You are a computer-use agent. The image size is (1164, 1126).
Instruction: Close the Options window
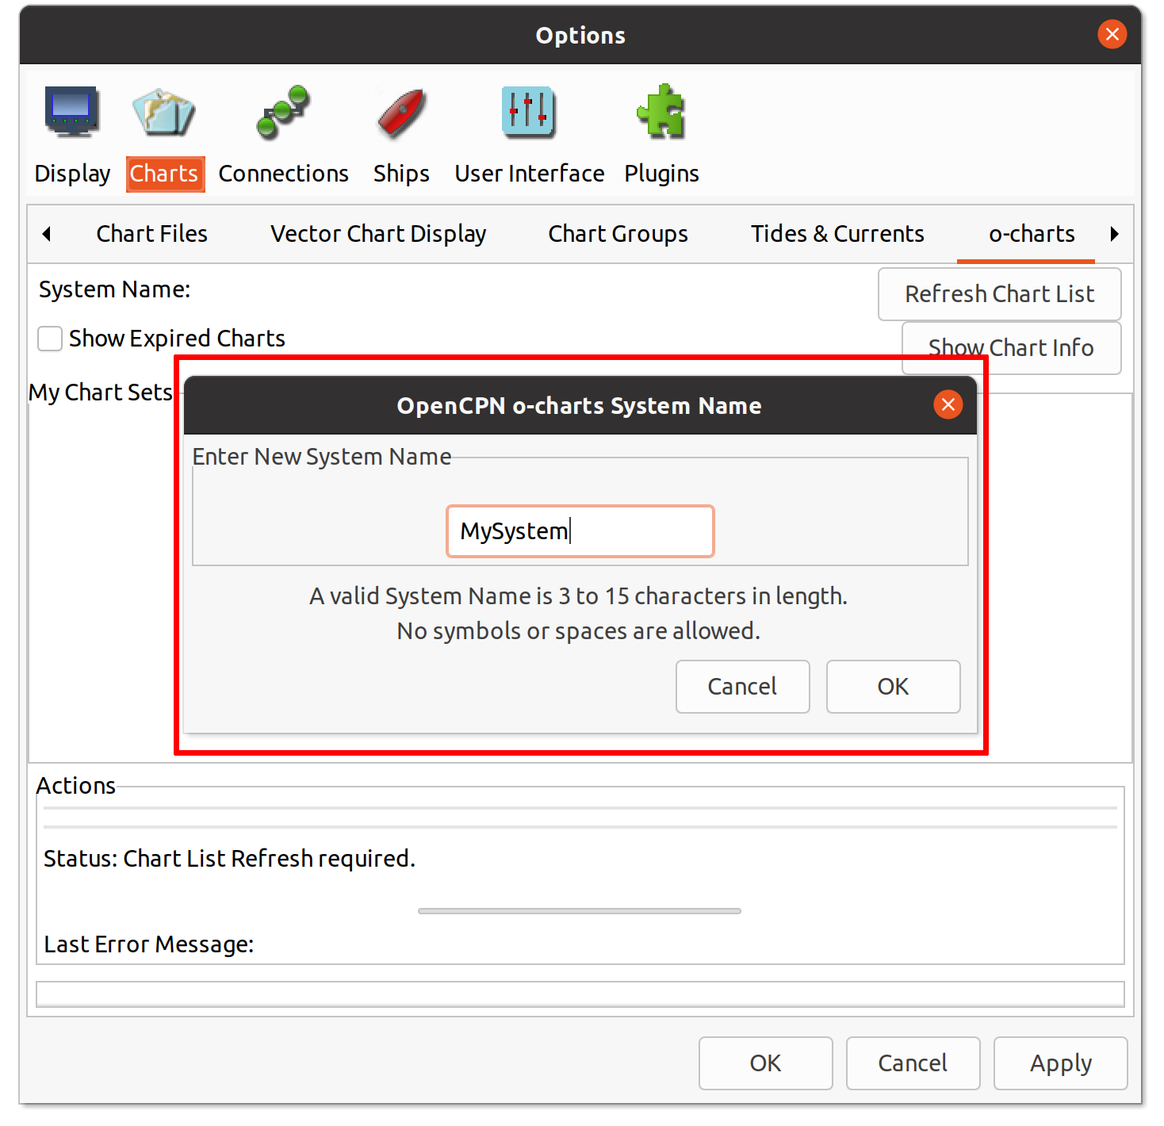coord(1112,35)
